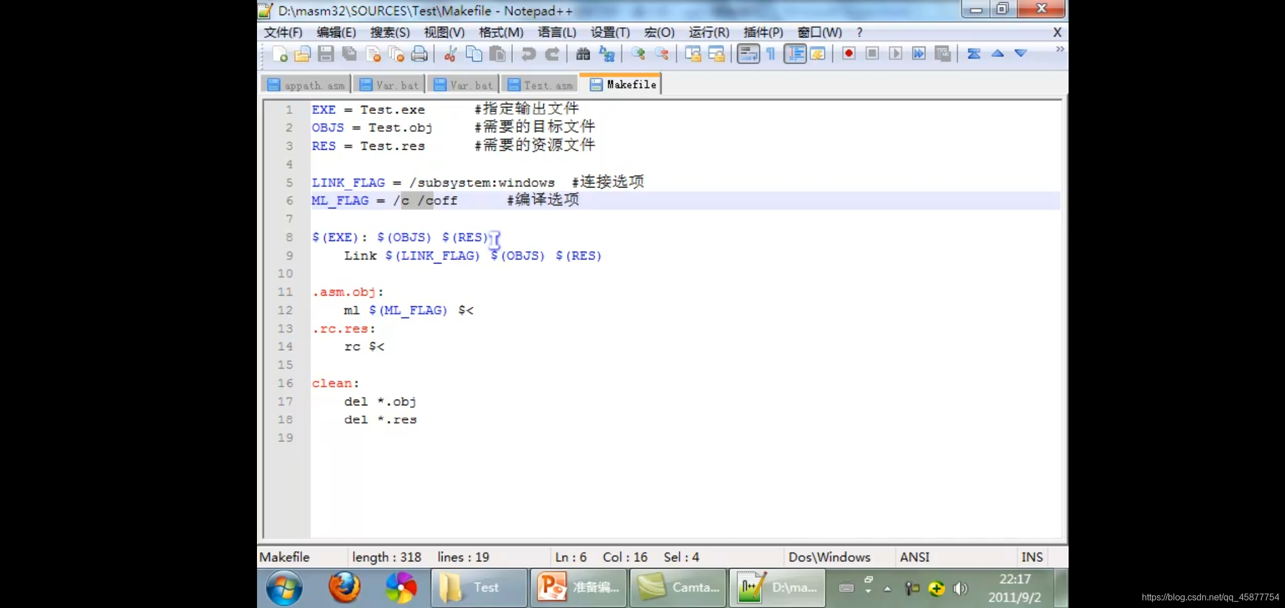This screenshot has width=1285, height=608.
Task: Switch to the Test.asm tab
Action: [541, 85]
